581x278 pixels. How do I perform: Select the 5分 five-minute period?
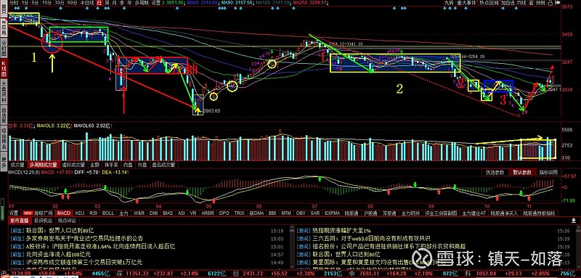click(x=35, y=3)
